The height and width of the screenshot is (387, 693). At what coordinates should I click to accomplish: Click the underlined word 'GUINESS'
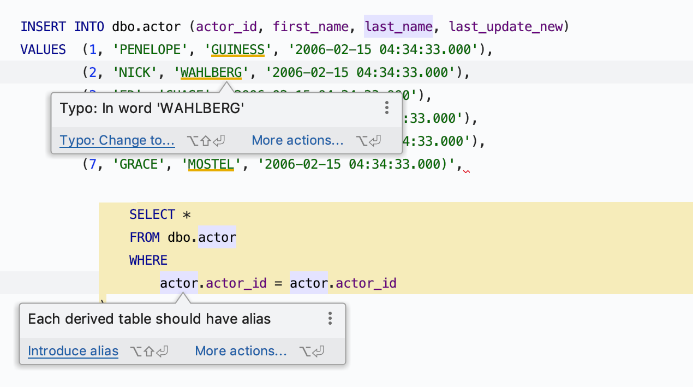pyautogui.click(x=237, y=50)
